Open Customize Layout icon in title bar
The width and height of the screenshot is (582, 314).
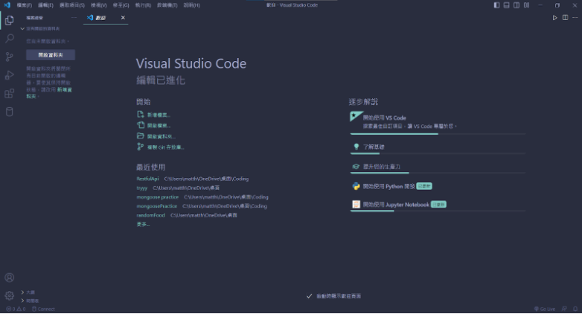point(527,5)
